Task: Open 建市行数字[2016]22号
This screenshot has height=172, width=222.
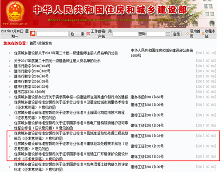Action: click(x=31, y=86)
